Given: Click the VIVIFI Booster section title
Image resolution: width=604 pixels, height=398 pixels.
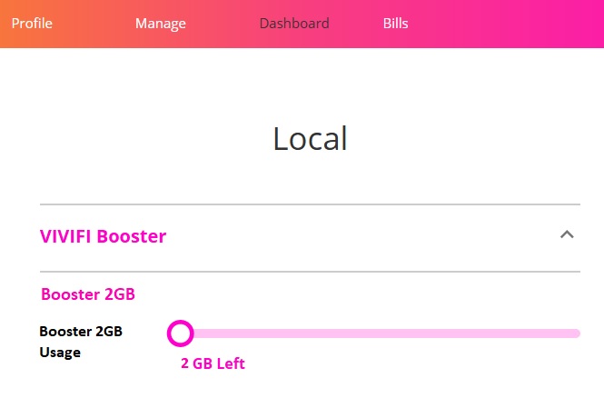Looking at the screenshot, I should click(103, 237).
